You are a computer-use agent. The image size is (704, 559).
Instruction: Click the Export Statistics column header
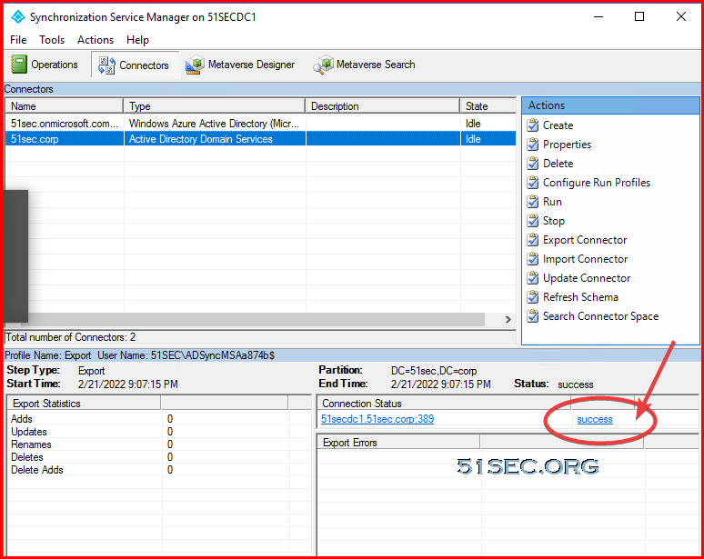pos(84,404)
